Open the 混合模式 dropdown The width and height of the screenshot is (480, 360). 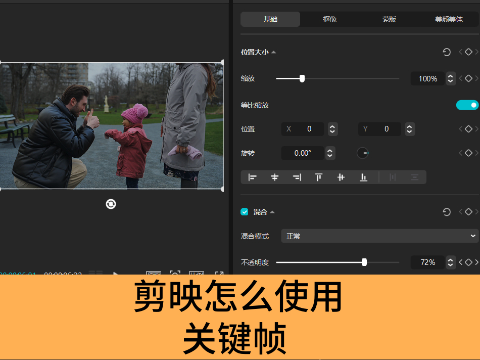379,236
